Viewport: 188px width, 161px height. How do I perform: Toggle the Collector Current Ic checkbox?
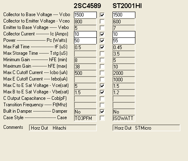(x=102, y=34)
